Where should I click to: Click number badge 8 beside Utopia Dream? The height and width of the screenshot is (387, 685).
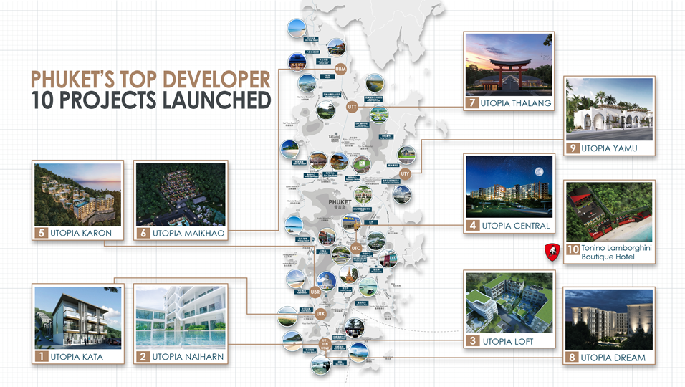(571, 358)
